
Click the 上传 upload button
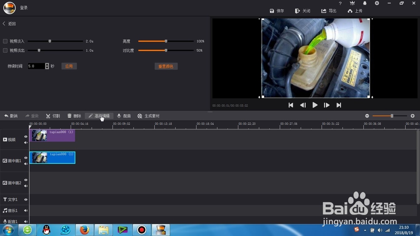(355, 11)
